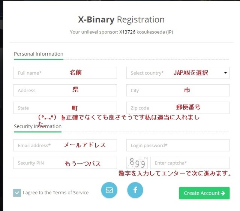The width and height of the screenshot is (240, 211).
Task: Click the email envelope circle icon
Action: [x=109, y=190]
